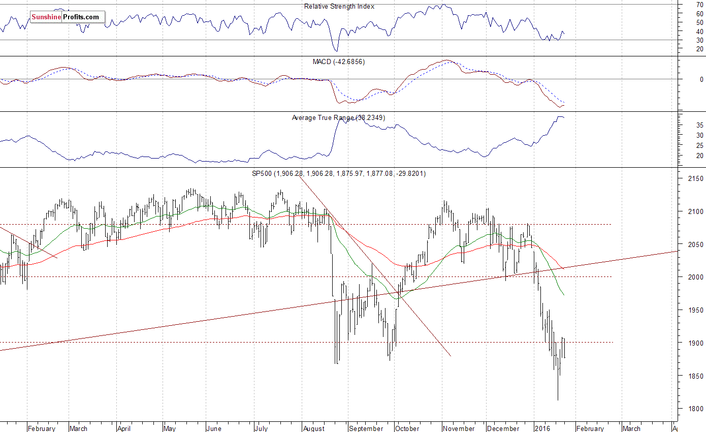Select the Relative Strength Index title

pyautogui.click(x=339, y=6)
